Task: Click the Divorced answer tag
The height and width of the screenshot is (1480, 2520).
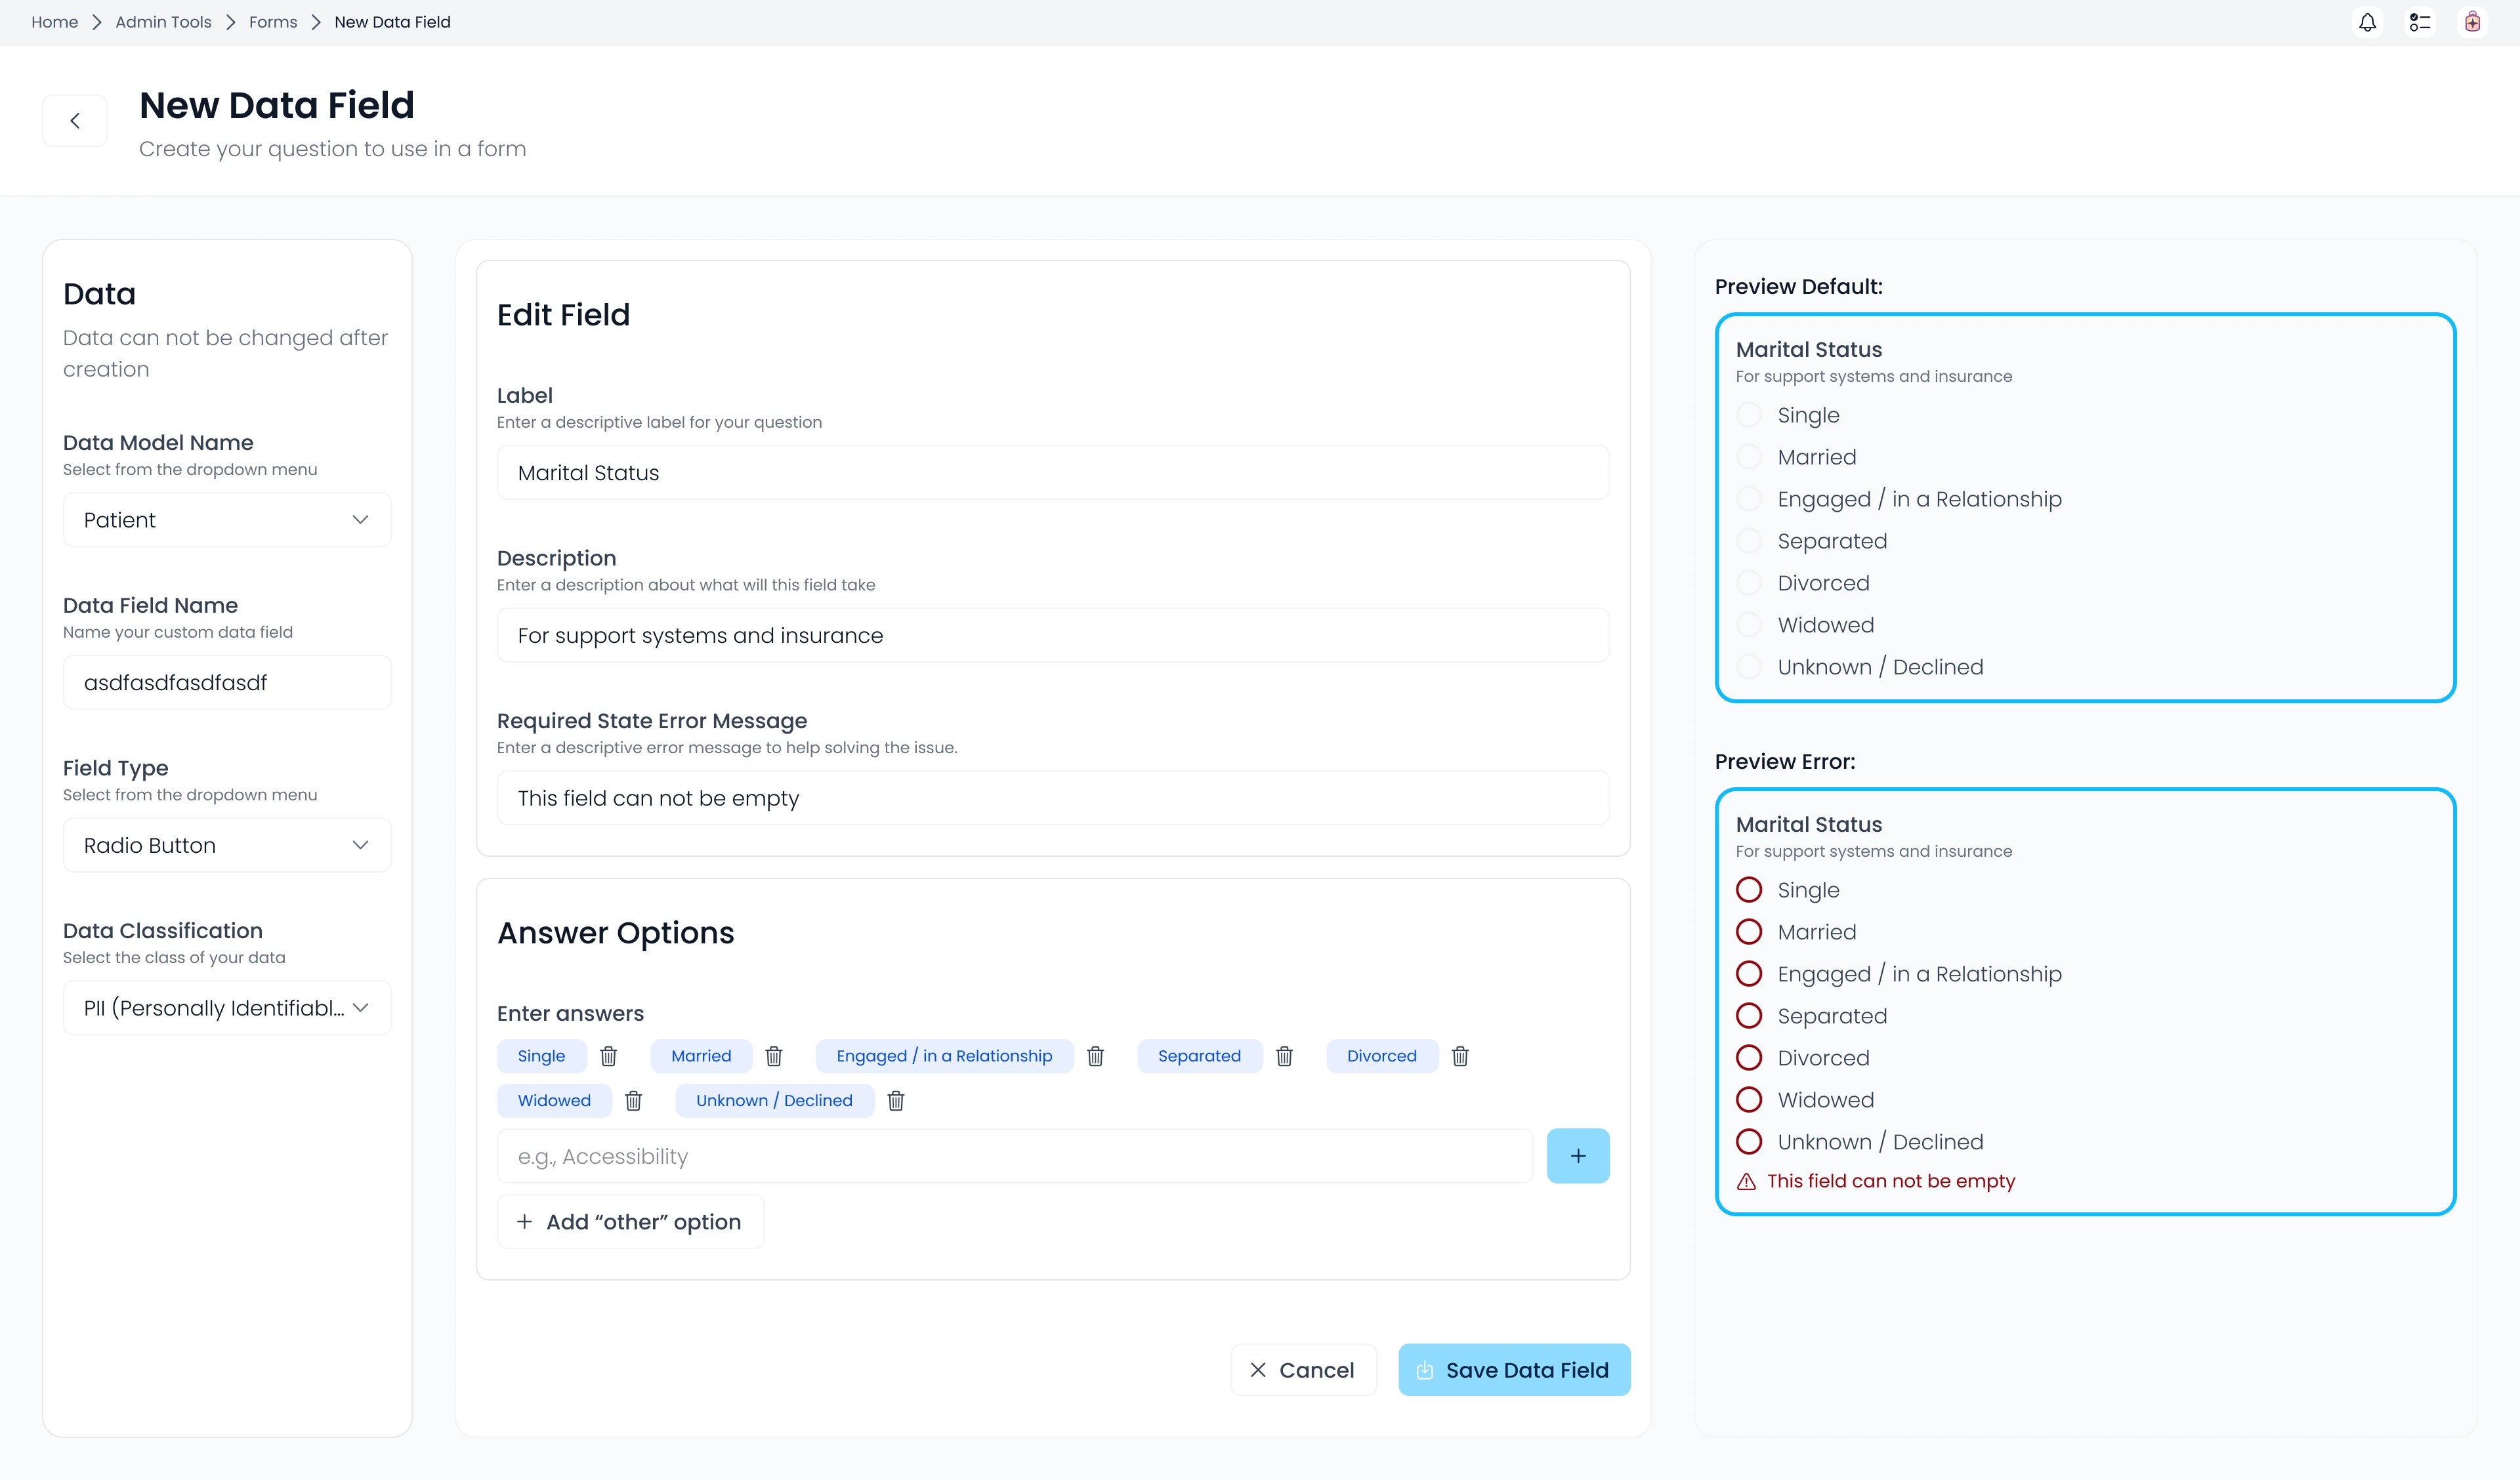Action: 1381,1056
